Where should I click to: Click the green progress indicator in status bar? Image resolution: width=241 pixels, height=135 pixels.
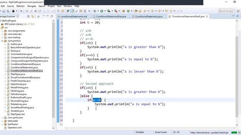234,132
